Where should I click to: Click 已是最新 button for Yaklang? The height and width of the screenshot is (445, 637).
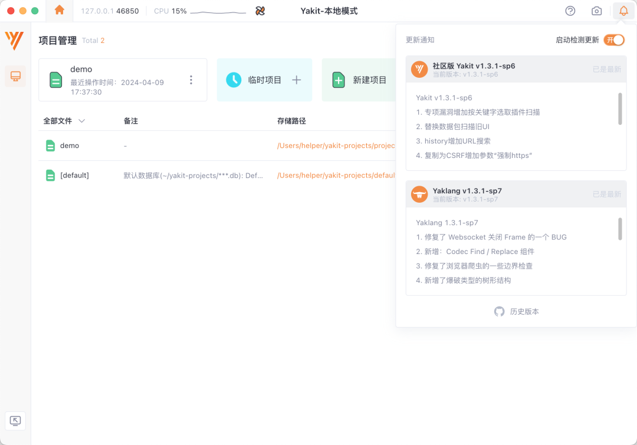(607, 195)
